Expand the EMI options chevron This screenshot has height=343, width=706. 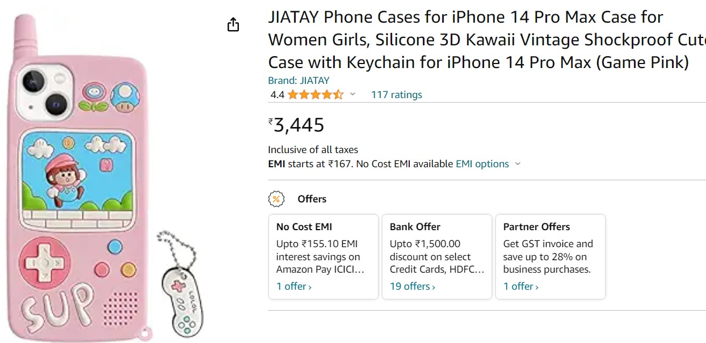pos(517,164)
